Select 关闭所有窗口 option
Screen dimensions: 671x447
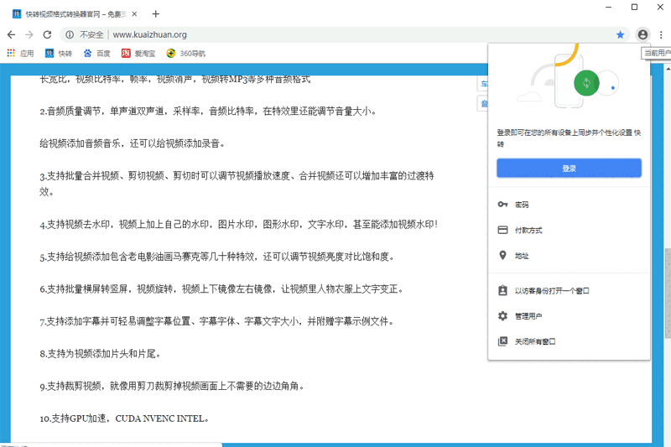tap(535, 341)
